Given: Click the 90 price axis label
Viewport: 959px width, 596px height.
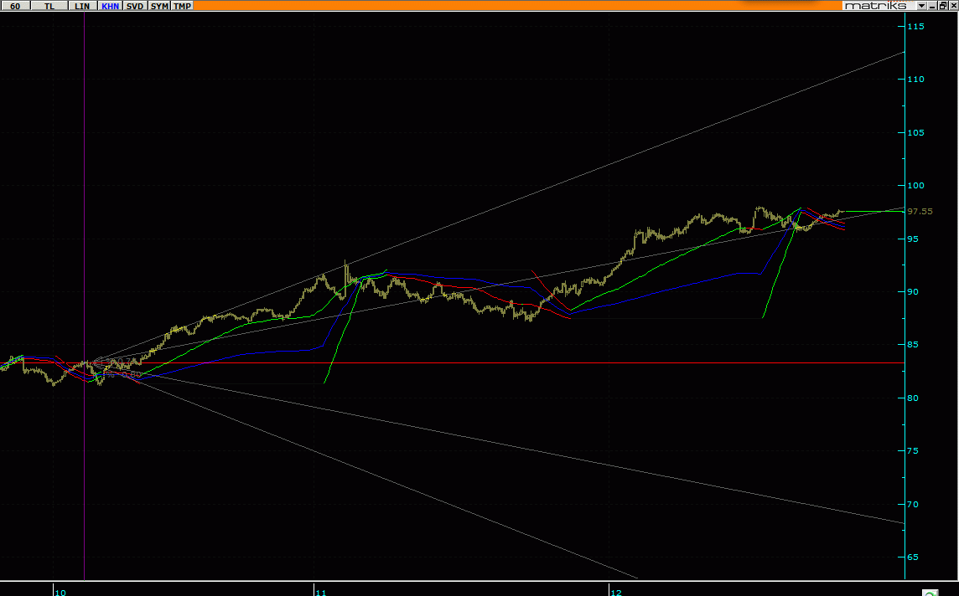Looking at the screenshot, I should [x=913, y=292].
